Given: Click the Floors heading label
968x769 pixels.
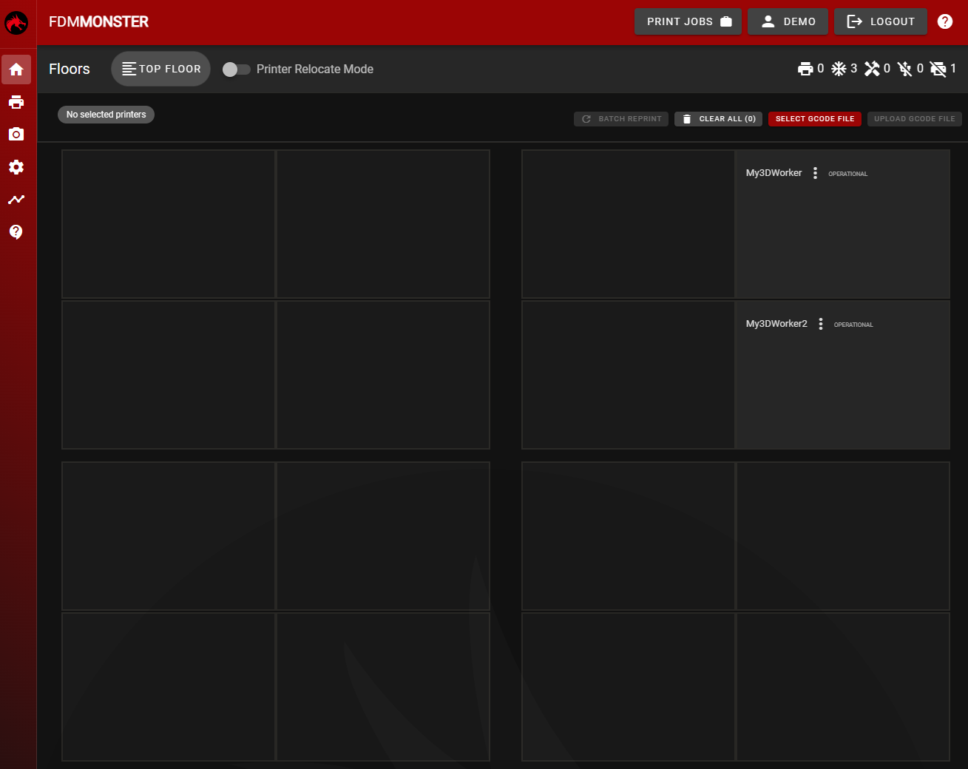Looking at the screenshot, I should tap(70, 69).
